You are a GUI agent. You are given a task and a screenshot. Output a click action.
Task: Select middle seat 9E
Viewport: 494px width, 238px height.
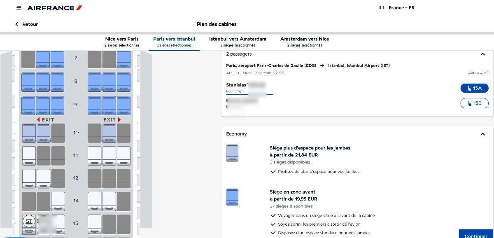pos(109,105)
